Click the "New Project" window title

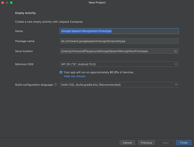pos(97,3)
